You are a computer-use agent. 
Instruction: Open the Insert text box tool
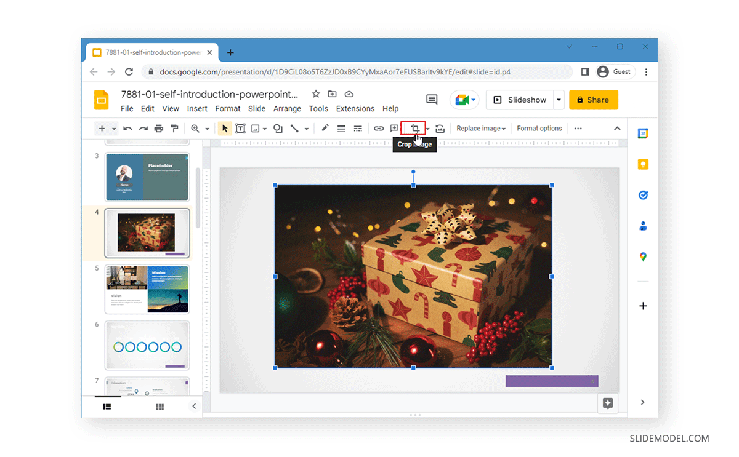point(240,128)
